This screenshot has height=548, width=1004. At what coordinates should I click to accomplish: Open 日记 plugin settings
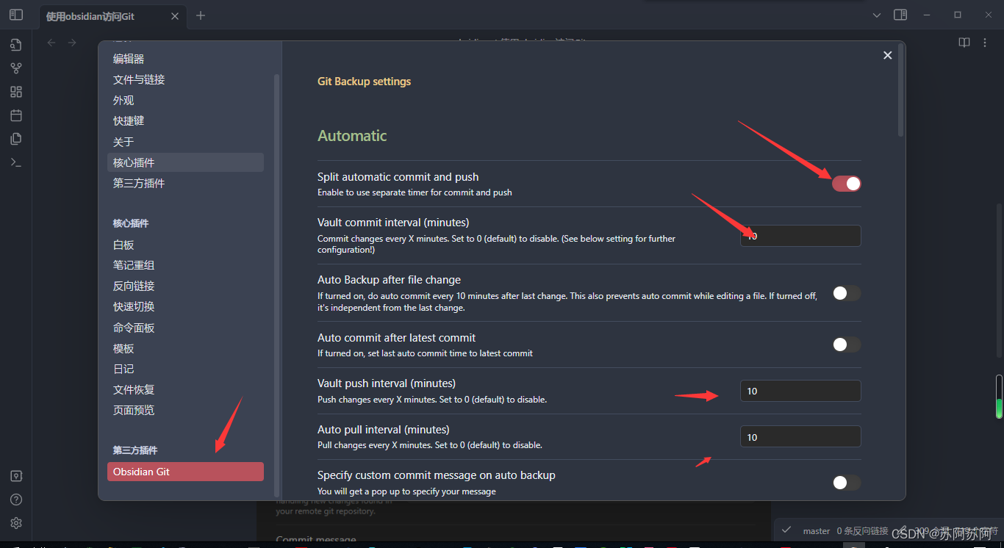click(x=185, y=369)
